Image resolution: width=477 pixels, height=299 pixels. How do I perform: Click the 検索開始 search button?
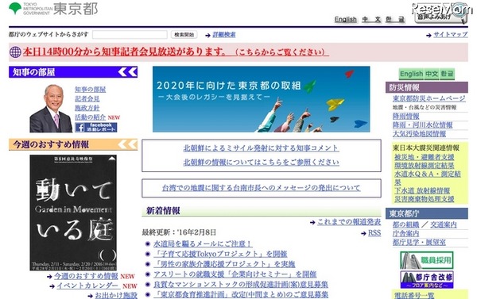click(x=184, y=35)
